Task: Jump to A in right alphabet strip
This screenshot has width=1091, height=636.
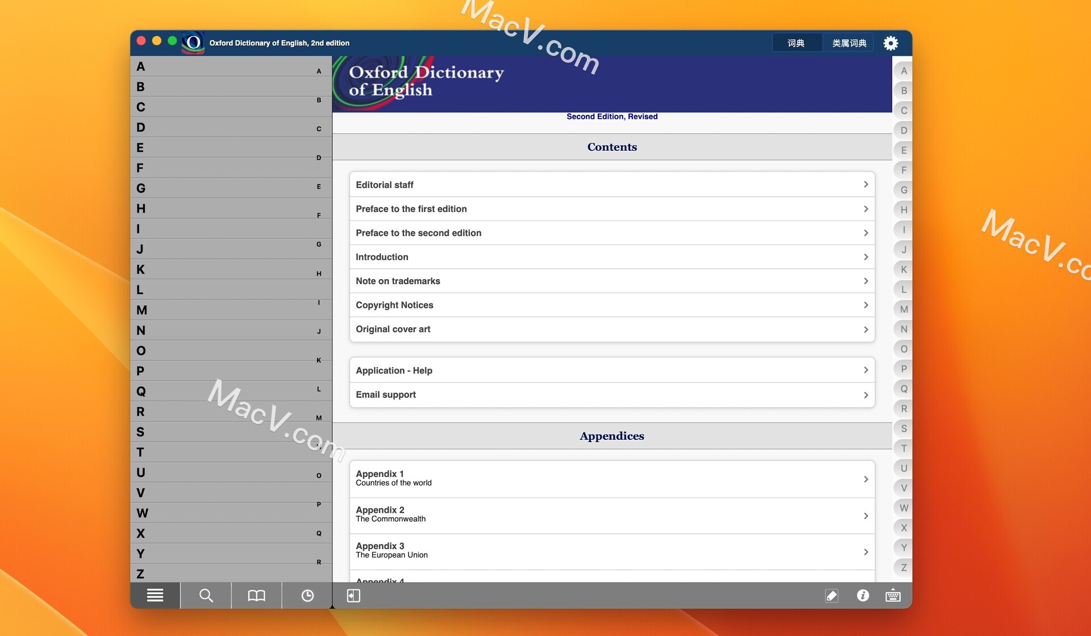Action: [903, 71]
